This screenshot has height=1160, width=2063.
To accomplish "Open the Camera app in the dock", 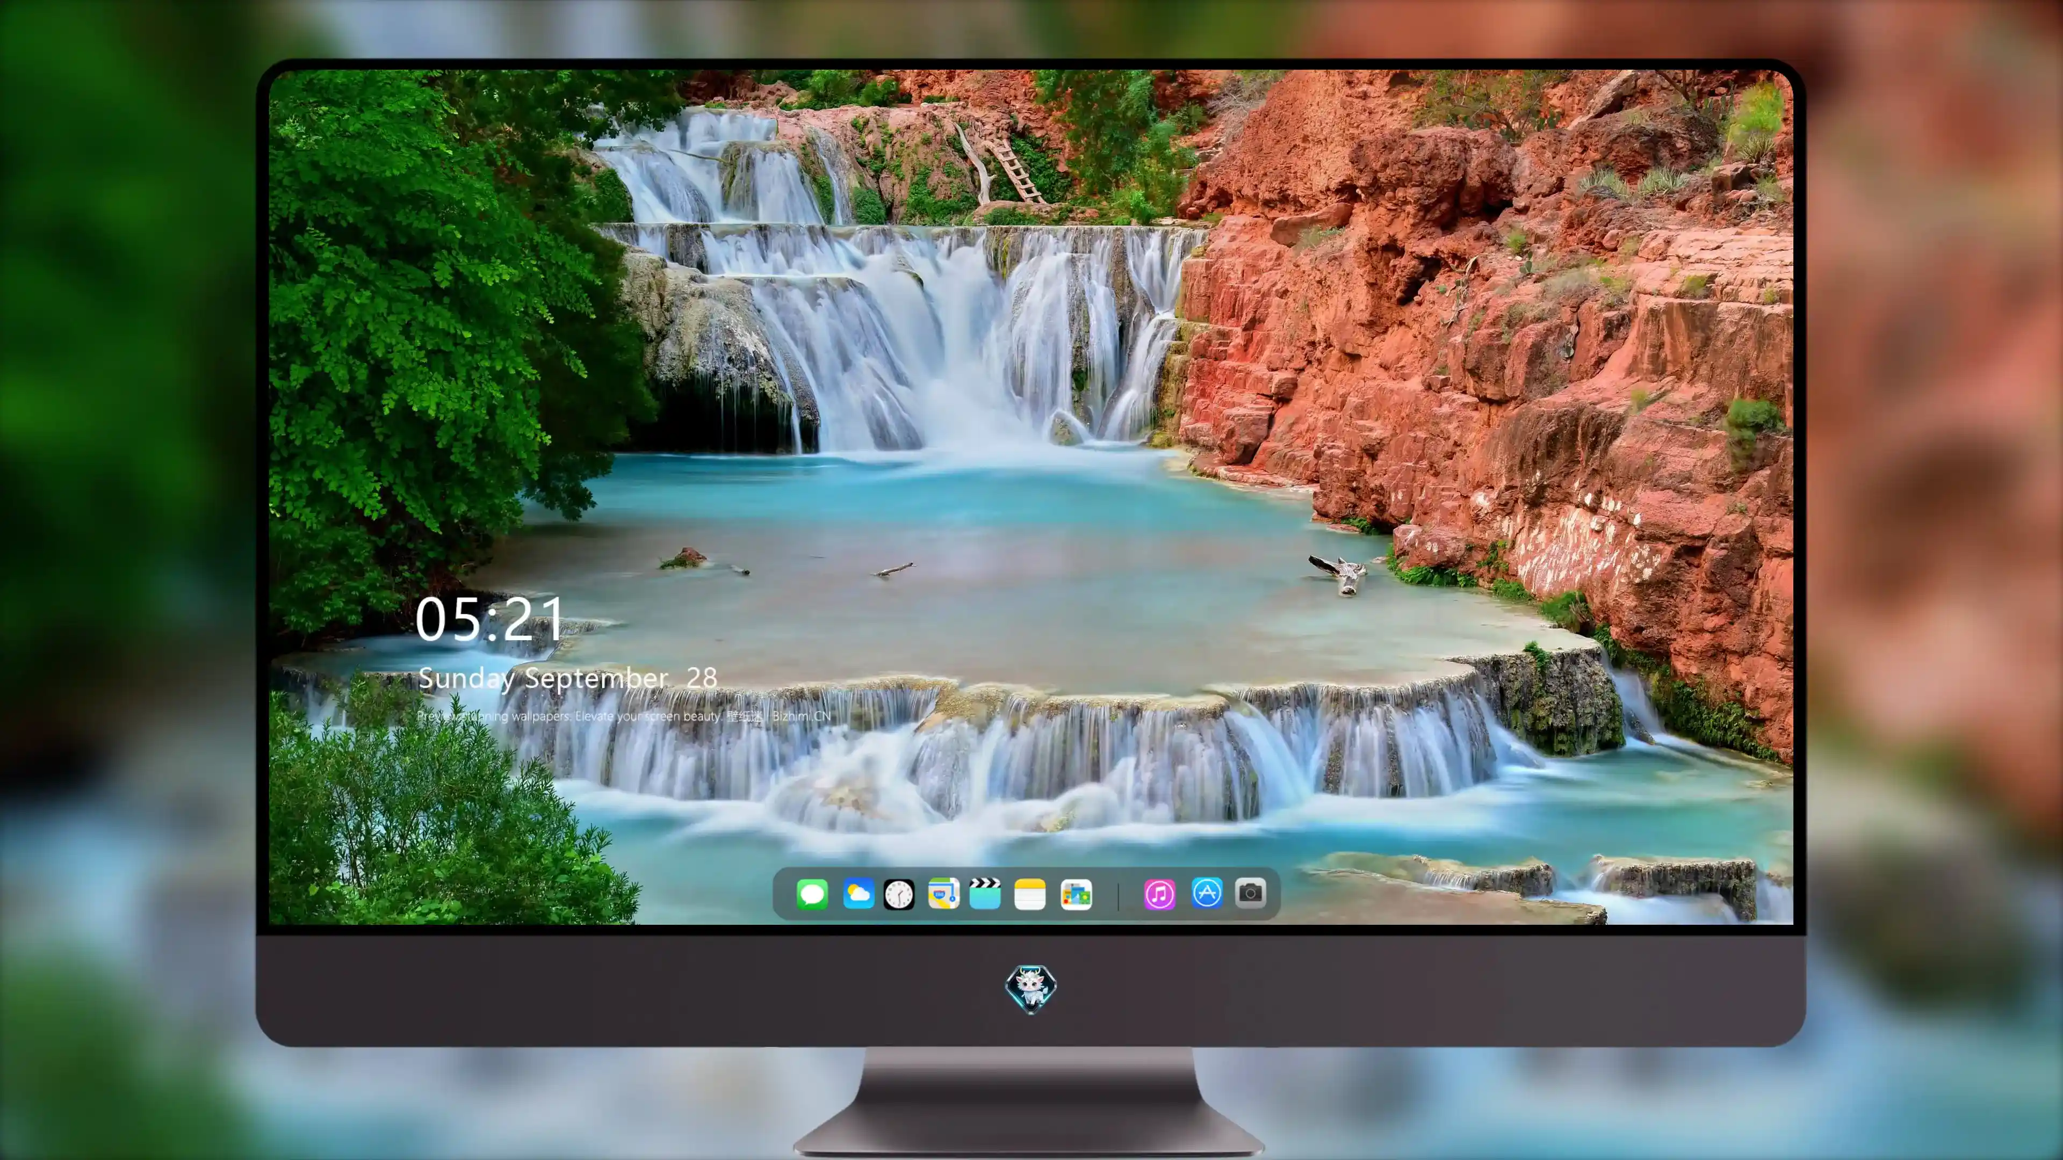I will pyautogui.click(x=1251, y=893).
